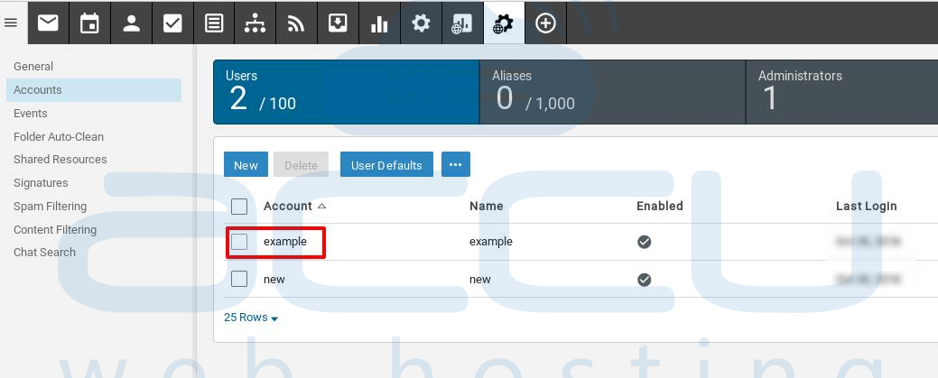Open the three-dots more actions menu
This screenshot has height=378, width=938.
456,164
